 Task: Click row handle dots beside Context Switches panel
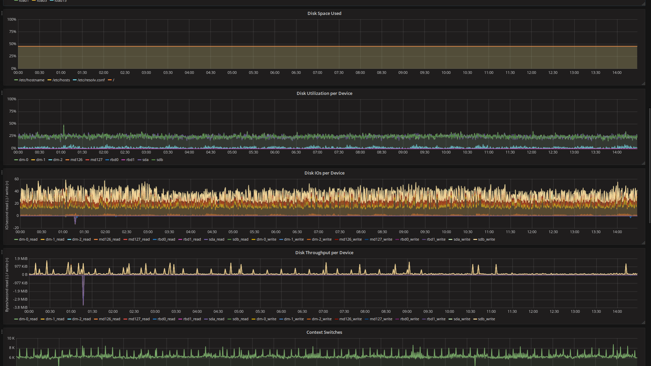2,332
